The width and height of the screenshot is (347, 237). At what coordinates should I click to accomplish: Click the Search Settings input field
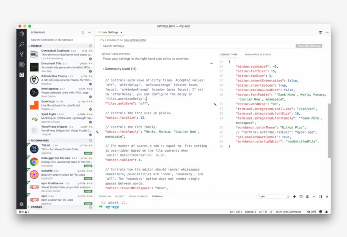[x=212, y=46]
